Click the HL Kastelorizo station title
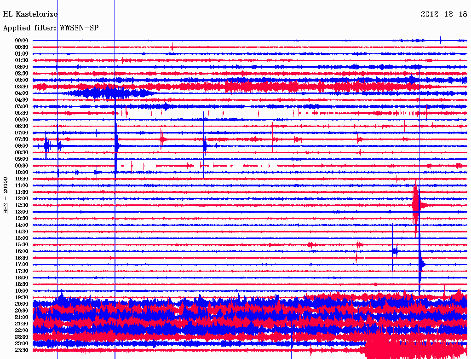The height and width of the screenshot is (359, 471). [x=30, y=14]
